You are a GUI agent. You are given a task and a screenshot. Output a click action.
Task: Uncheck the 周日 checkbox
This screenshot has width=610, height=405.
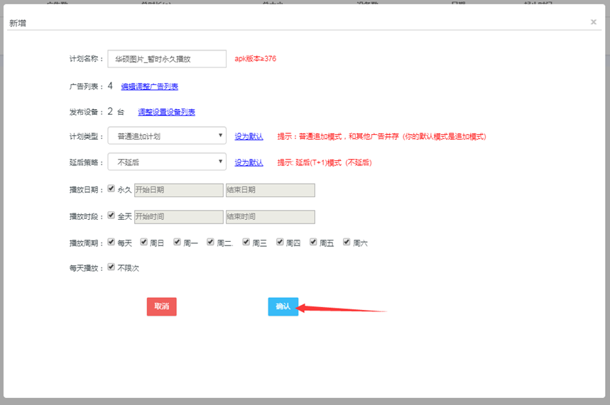[x=144, y=242]
